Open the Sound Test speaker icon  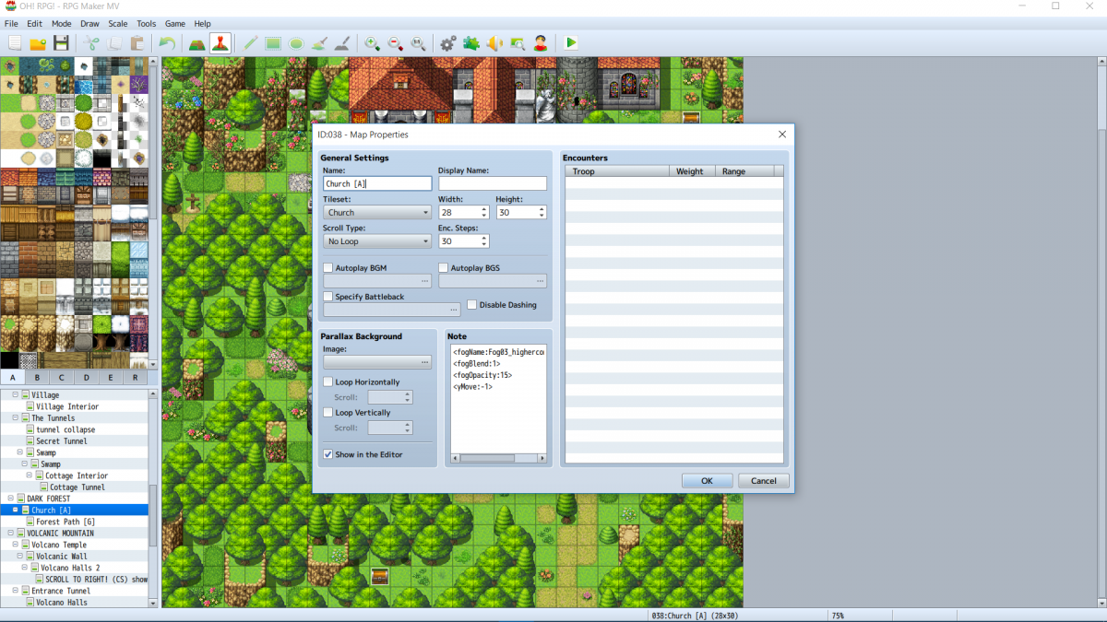click(x=494, y=42)
